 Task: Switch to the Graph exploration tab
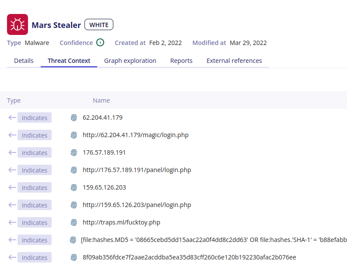point(130,61)
